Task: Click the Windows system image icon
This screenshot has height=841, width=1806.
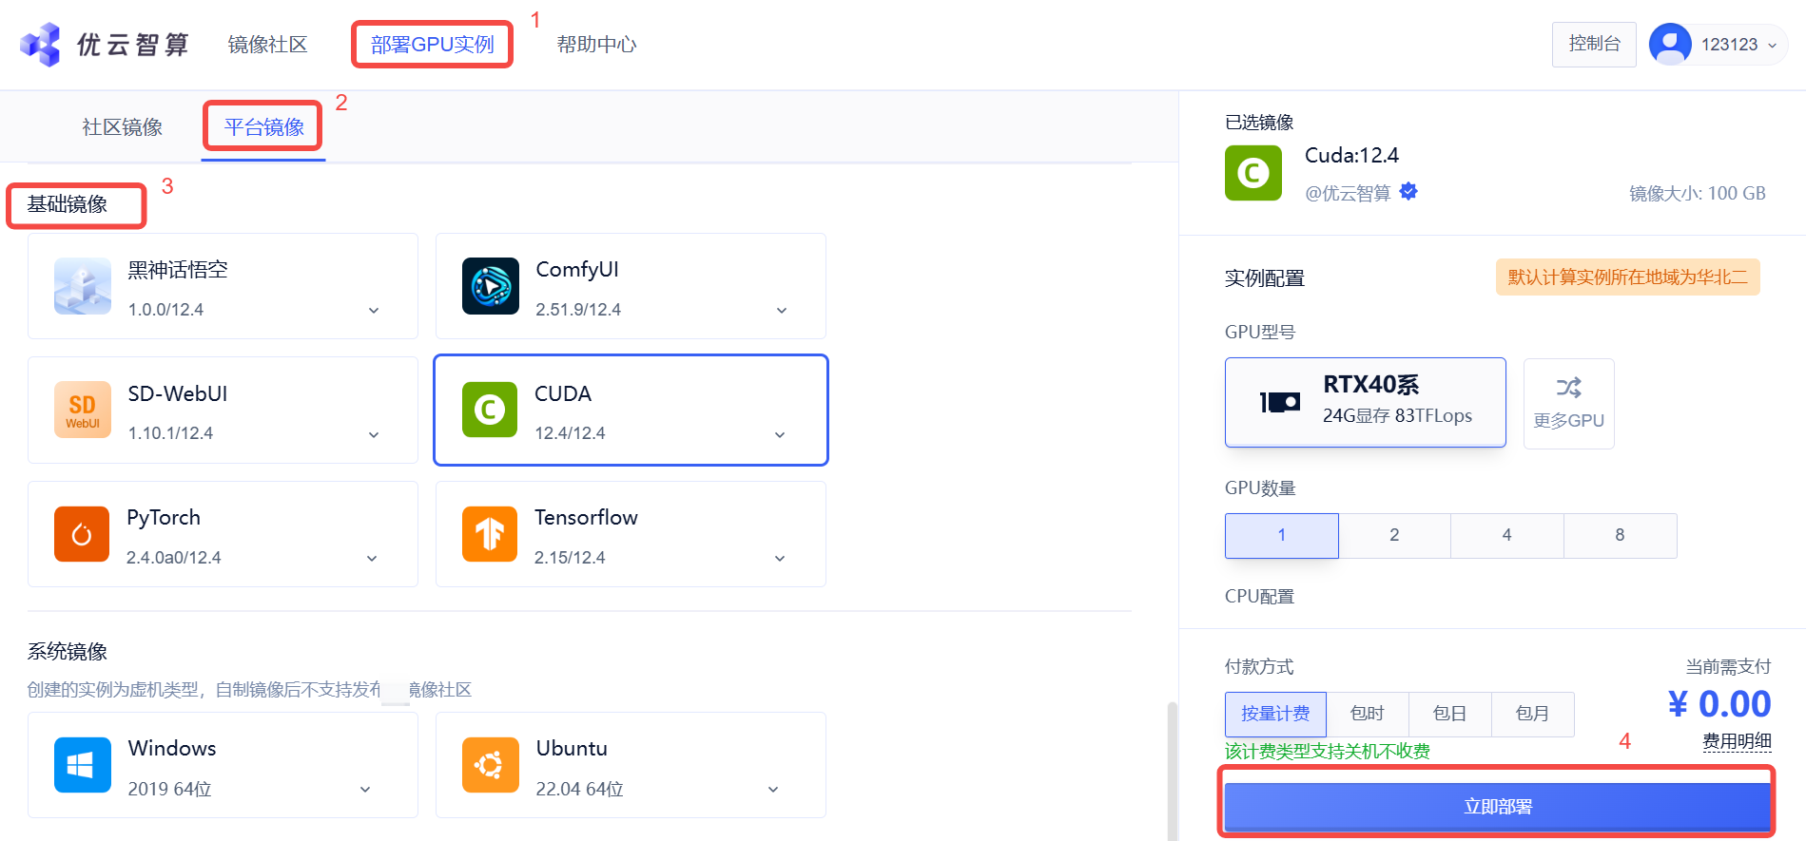Action: point(83,765)
